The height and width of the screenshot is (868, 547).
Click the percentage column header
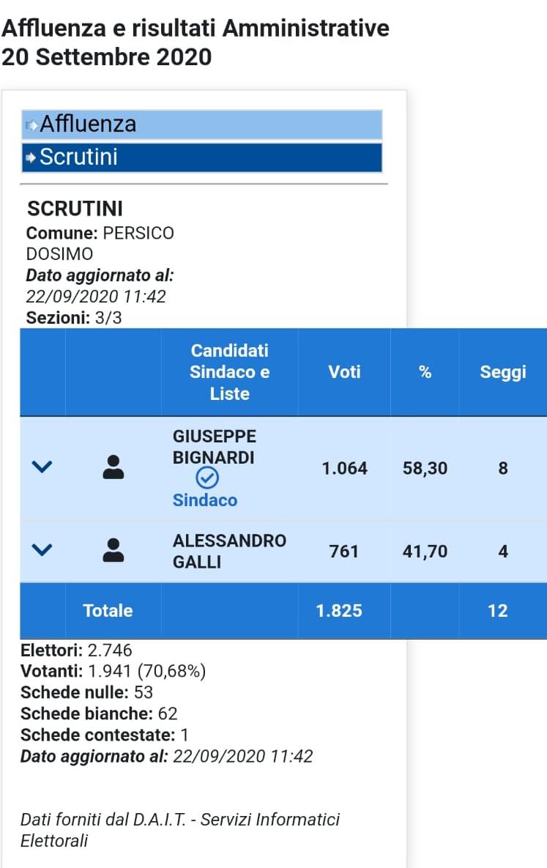click(x=425, y=371)
